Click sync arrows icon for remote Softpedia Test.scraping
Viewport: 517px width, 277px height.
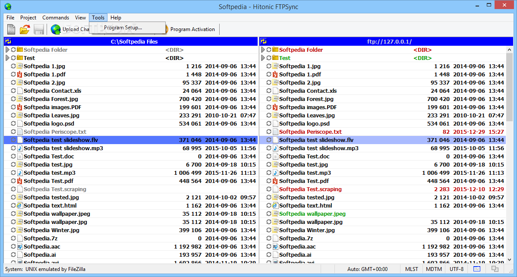(x=269, y=189)
